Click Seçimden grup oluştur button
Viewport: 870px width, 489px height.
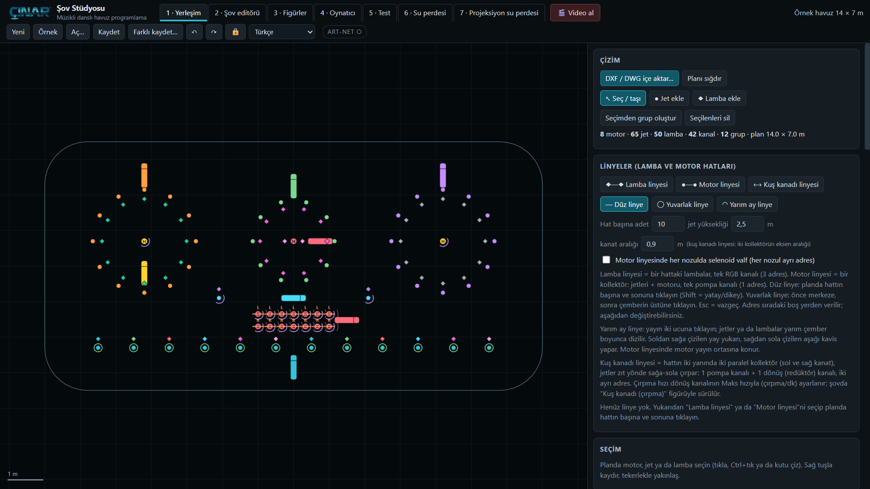pyautogui.click(x=640, y=118)
